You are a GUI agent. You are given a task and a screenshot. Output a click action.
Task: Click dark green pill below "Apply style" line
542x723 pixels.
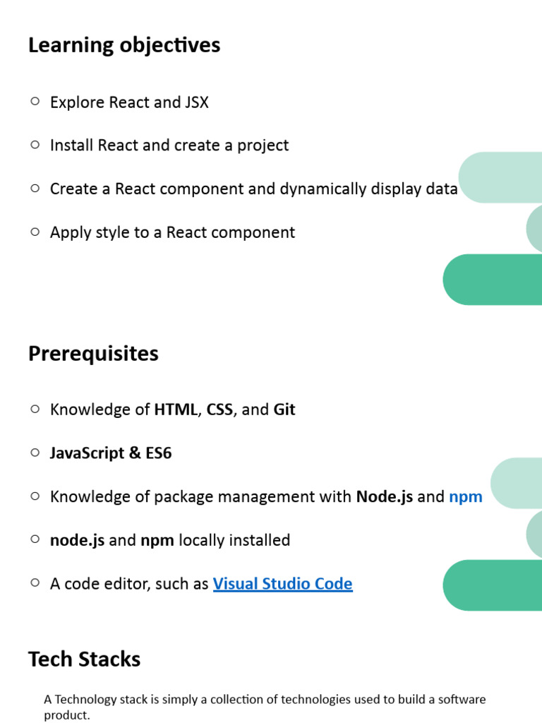click(x=493, y=280)
